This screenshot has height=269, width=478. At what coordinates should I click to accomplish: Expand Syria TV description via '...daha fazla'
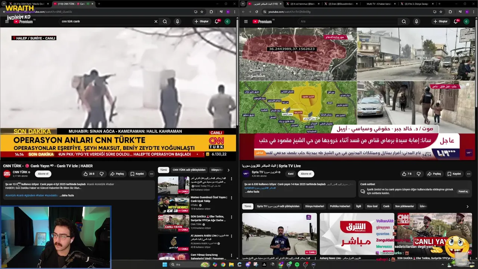tap(252, 192)
